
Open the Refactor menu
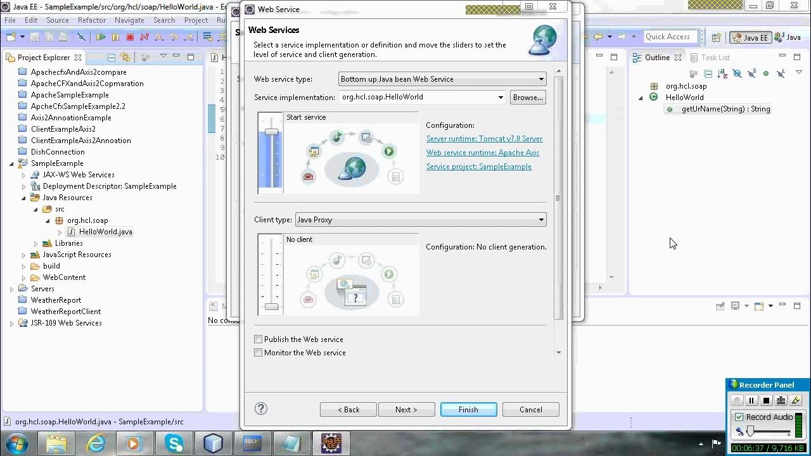pos(92,20)
